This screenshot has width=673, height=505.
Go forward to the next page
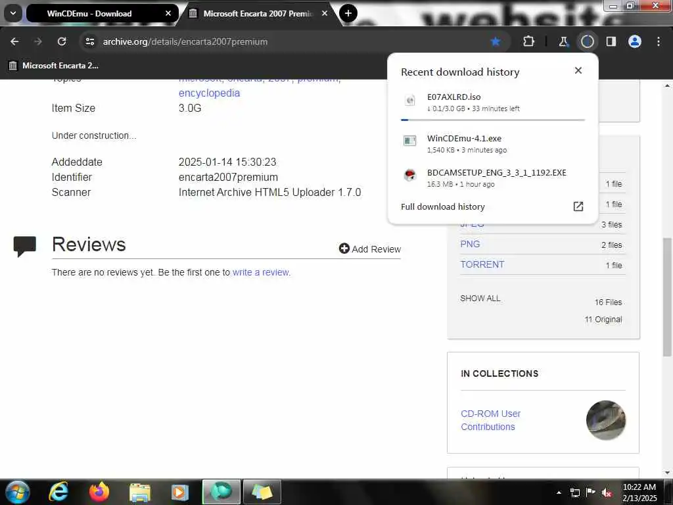pyautogui.click(x=37, y=41)
